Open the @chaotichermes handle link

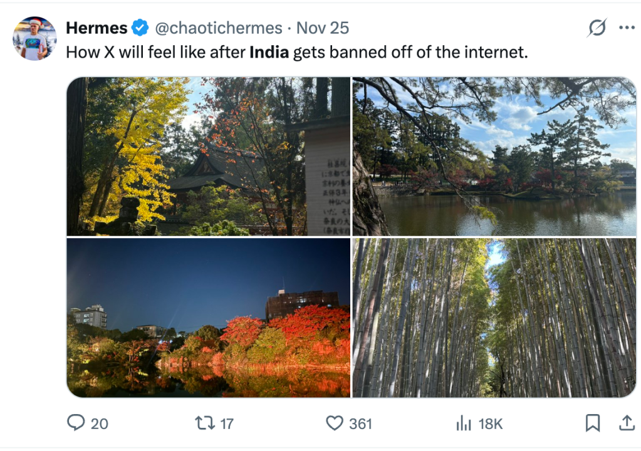(x=218, y=28)
